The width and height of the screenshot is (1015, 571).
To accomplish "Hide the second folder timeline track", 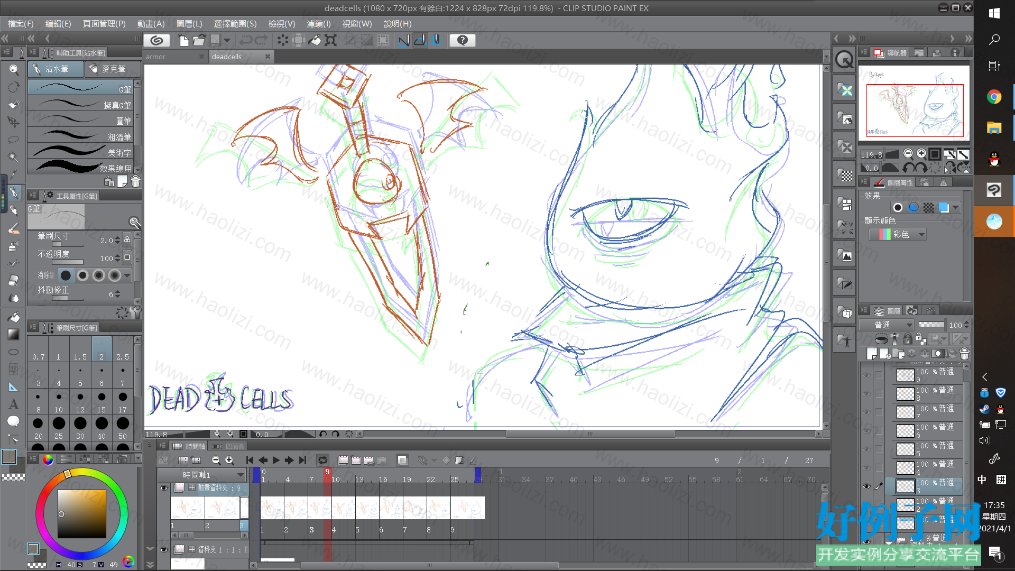I will pyautogui.click(x=164, y=550).
